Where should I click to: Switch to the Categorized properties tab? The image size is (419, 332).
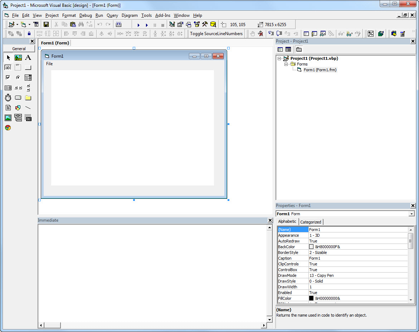(311, 222)
